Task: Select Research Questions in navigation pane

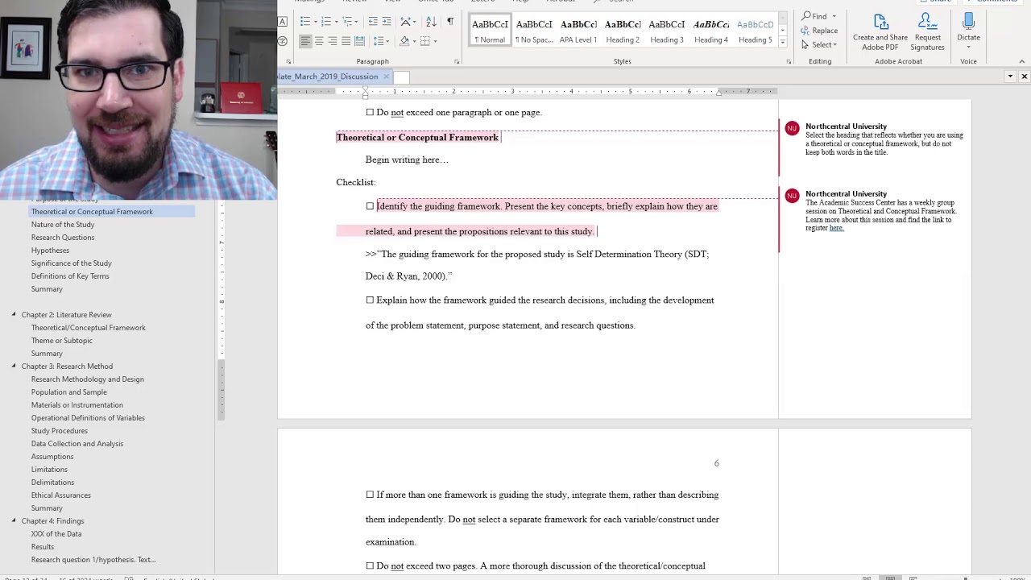Action: click(x=63, y=238)
